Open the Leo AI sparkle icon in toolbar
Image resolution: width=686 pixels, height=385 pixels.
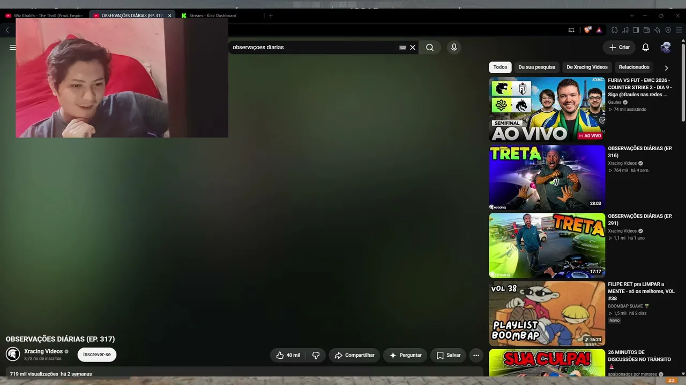657,30
